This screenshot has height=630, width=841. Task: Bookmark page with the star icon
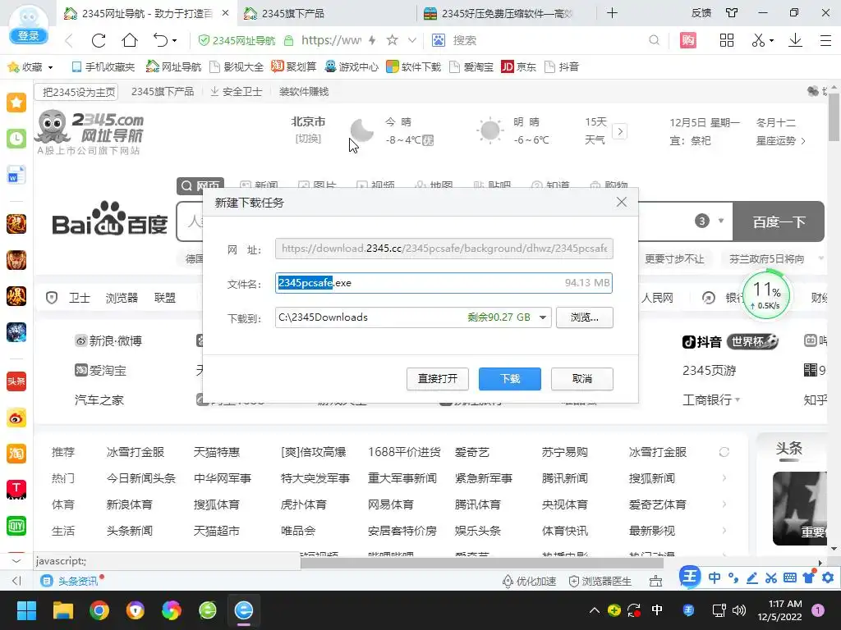click(x=392, y=40)
